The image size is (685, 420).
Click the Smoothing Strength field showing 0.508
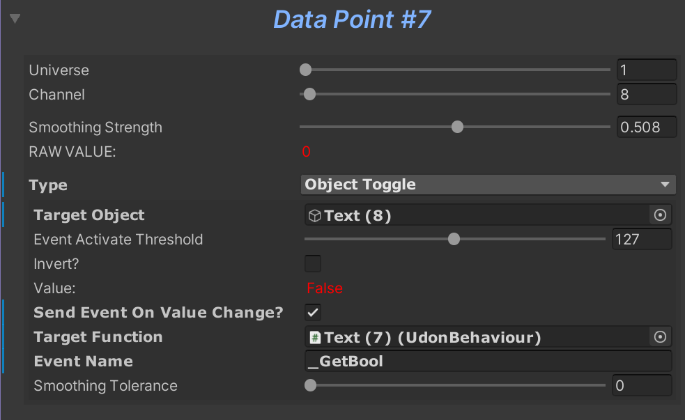click(x=646, y=127)
